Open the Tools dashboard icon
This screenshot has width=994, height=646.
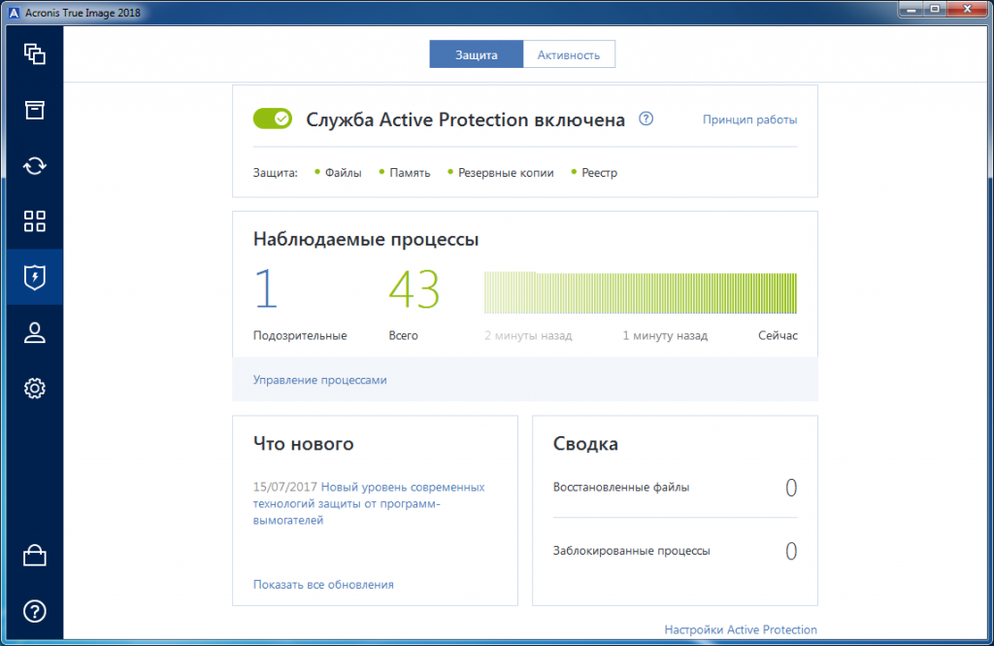coord(34,221)
